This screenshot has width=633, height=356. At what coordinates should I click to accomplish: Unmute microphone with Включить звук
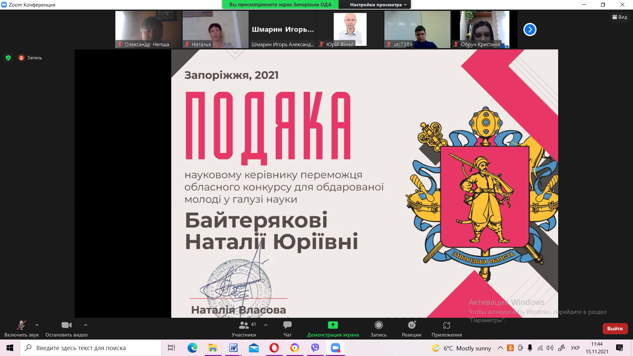click(x=21, y=325)
